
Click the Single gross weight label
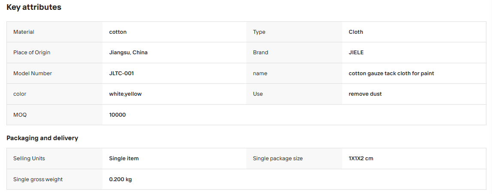pos(38,179)
